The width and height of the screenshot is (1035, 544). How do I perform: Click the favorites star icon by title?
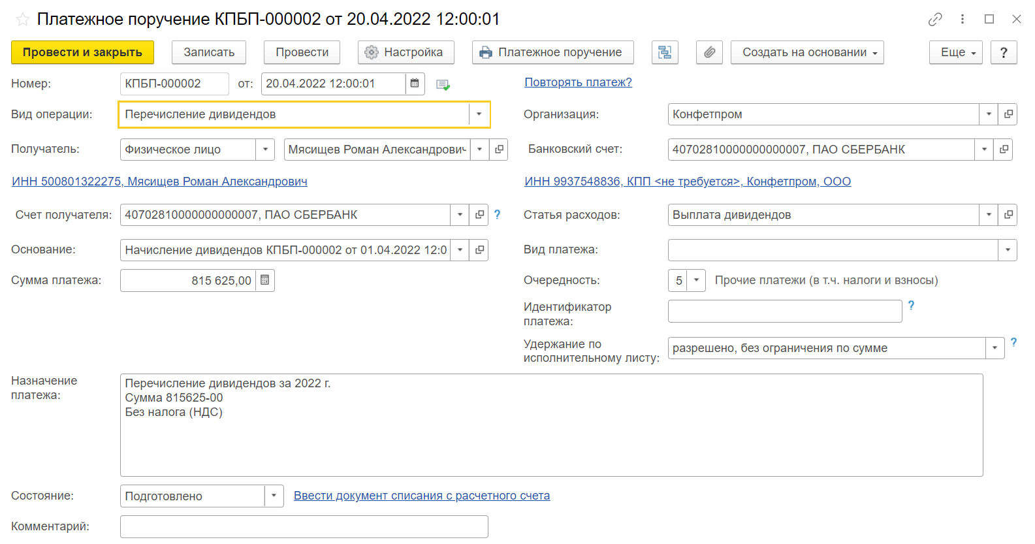pyautogui.click(x=23, y=19)
